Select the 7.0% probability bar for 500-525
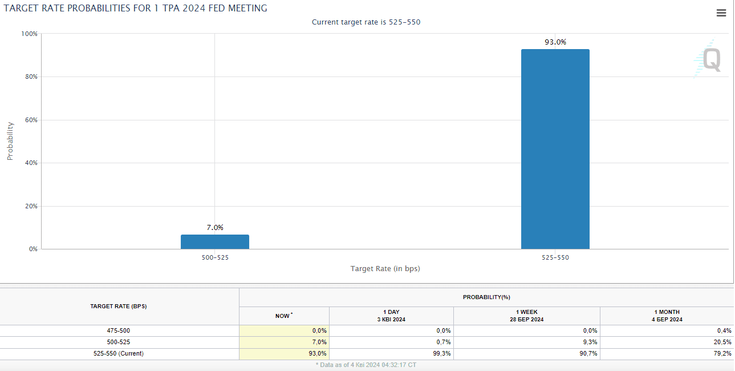 tap(215, 241)
